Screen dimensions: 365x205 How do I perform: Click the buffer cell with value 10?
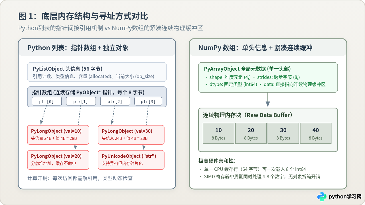[218, 134]
